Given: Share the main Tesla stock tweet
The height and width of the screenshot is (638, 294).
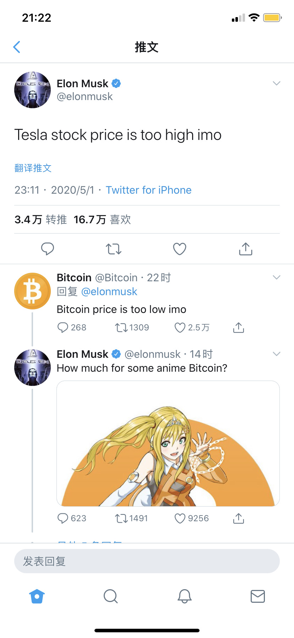Looking at the screenshot, I should click(x=245, y=249).
